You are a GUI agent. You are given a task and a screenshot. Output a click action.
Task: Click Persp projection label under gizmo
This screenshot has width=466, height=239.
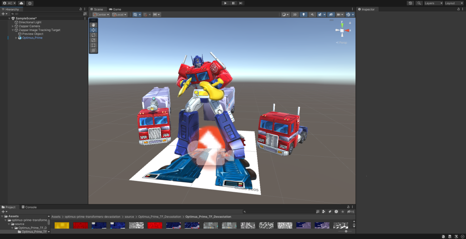tap(342, 42)
